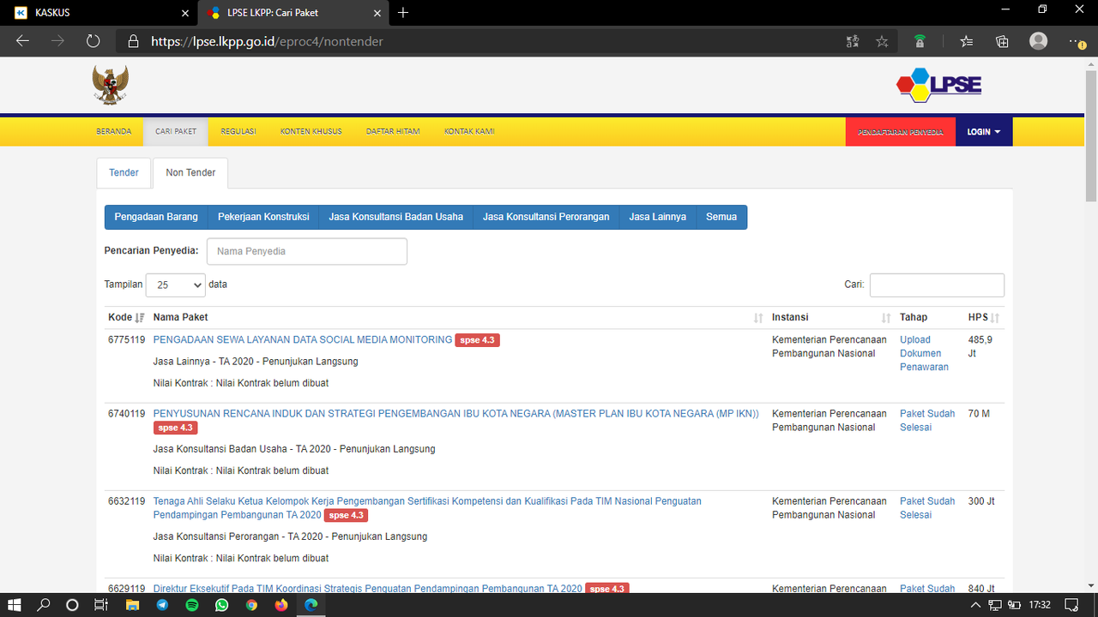
Task: Click the translate page icon in address bar
Action: pyautogui.click(x=852, y=40)
